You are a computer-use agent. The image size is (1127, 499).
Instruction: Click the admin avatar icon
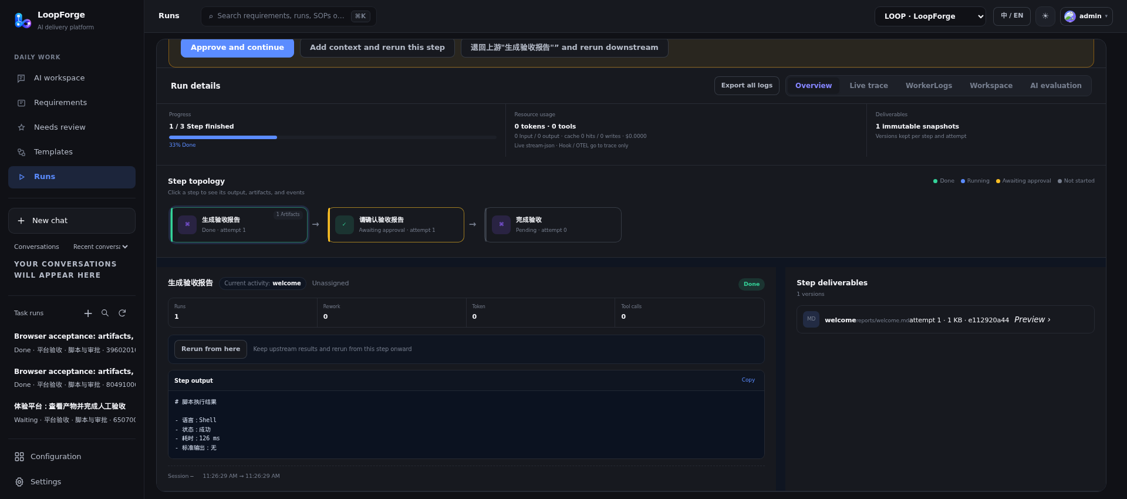1070,16
